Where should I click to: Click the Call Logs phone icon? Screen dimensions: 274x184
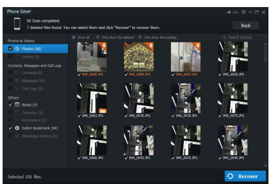pyautogui.click(x=17, y=88)
